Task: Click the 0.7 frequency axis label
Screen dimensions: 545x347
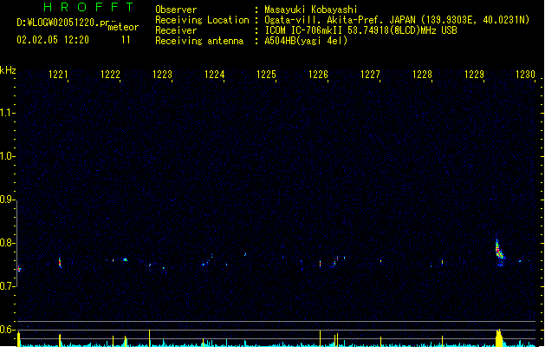Action: pos(6,286)
